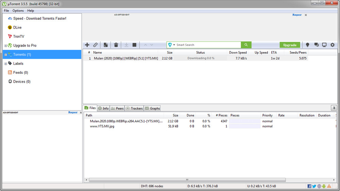This screenshot has width=340, height=191.
Task: Click Repor link in top advertisement
Action: [x=297, y=15]
